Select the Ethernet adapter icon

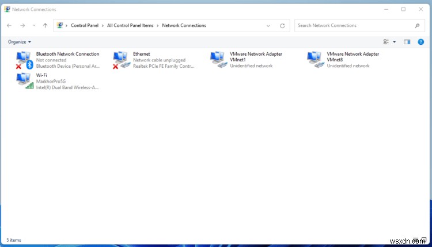click(120, 59)
